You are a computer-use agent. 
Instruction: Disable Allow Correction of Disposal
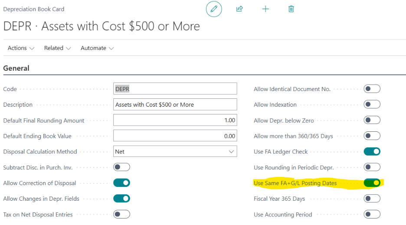(x=121, y=183)
